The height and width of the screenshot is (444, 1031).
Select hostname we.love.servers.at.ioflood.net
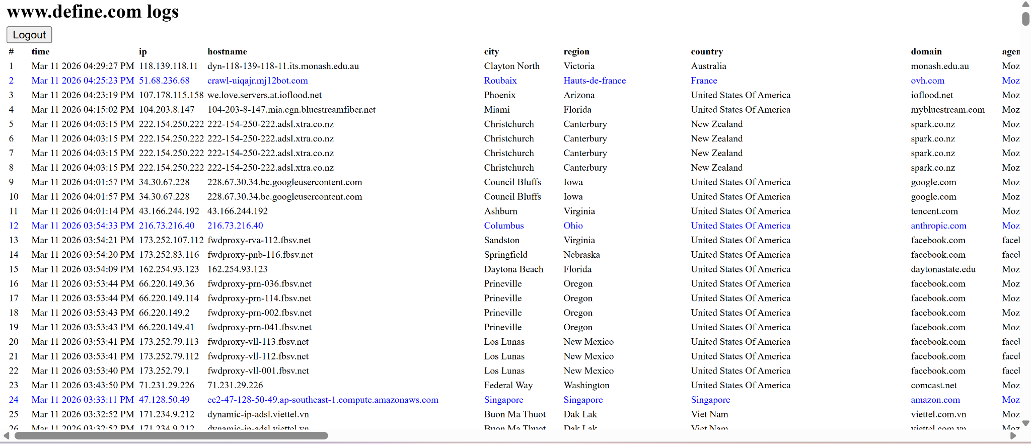coord(264,95)
